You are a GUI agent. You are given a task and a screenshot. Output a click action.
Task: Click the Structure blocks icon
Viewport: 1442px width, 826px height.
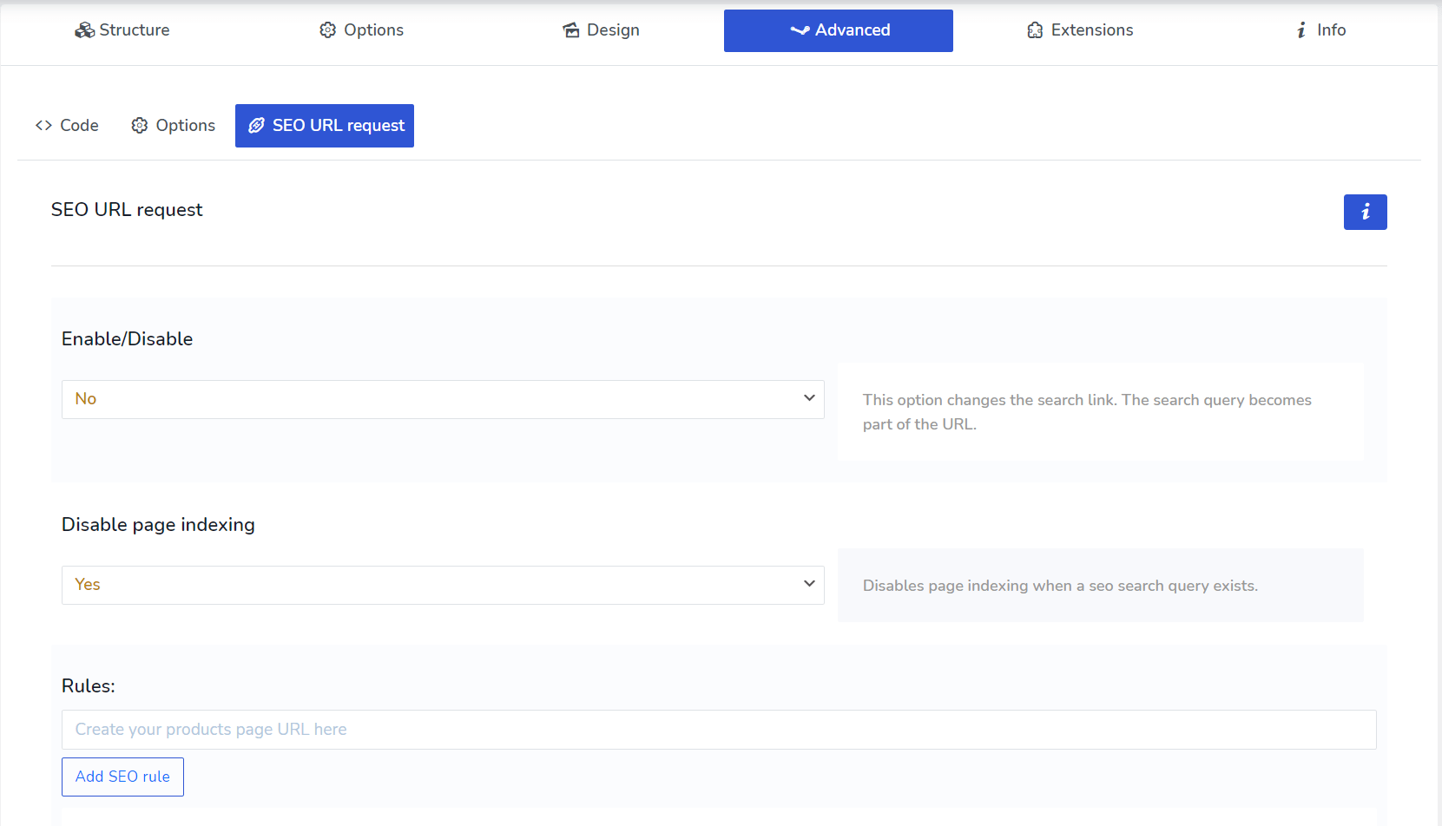point(84,30)
